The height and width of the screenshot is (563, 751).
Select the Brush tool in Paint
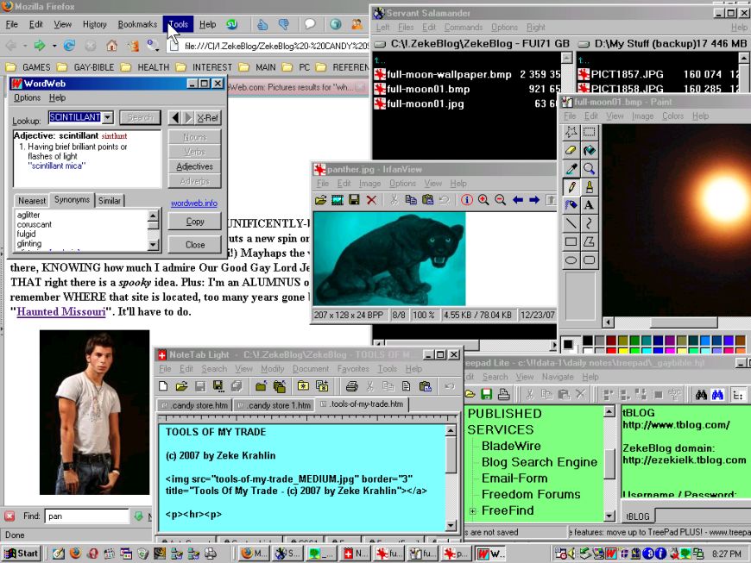point(589,186)
